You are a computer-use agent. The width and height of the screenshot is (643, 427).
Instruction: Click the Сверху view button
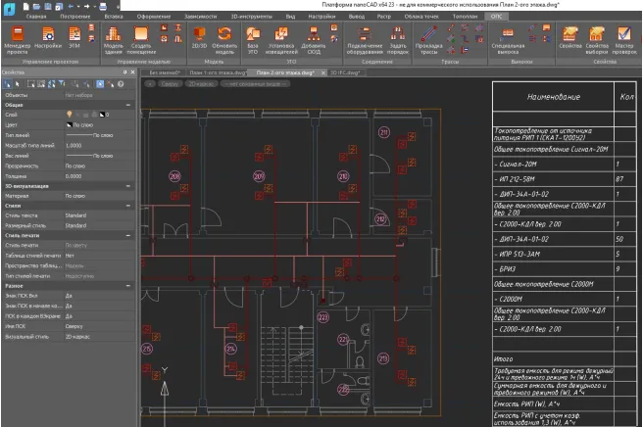pos(171,85)
